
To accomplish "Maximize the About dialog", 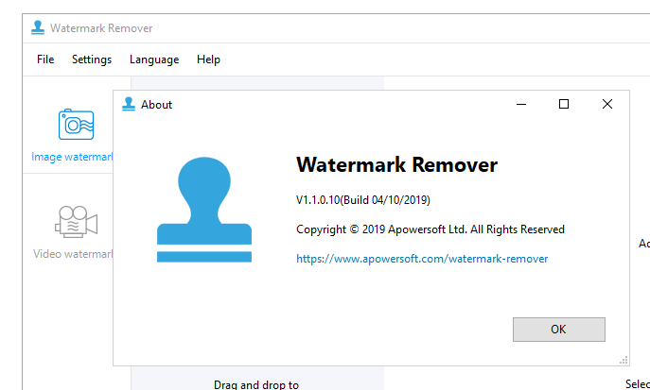I will (x=564, y=105).
